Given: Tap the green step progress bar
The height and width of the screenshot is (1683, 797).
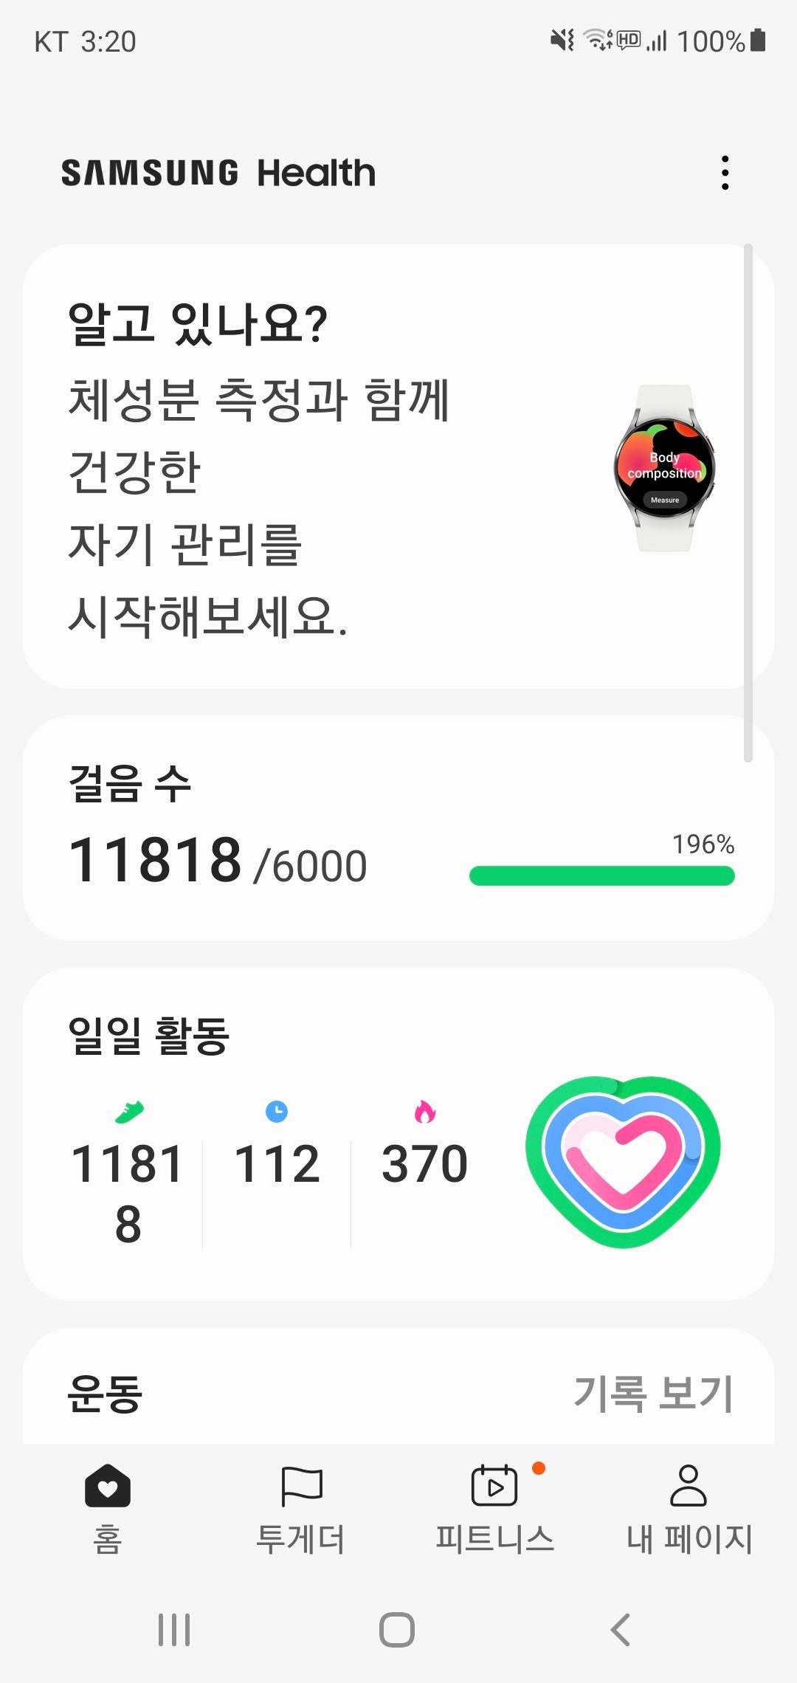Looking at the screenshot, I should pyautogui.click(x=601, y=875).
